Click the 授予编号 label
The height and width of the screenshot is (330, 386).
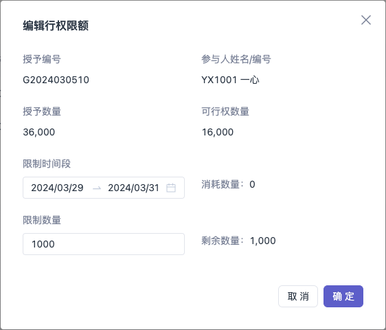(42, 59)
